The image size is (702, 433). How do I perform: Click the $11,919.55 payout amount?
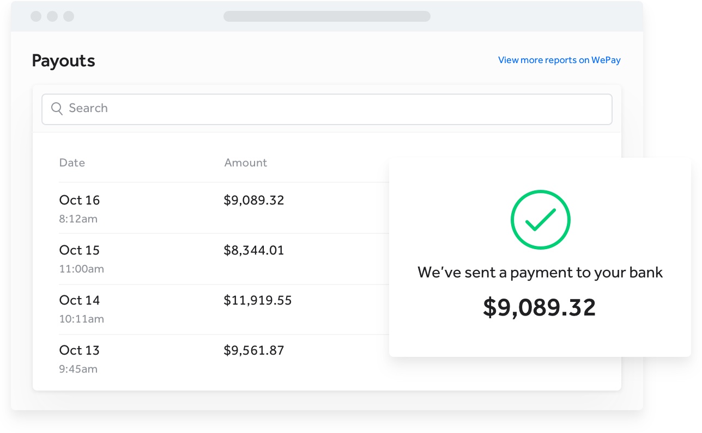258,300
